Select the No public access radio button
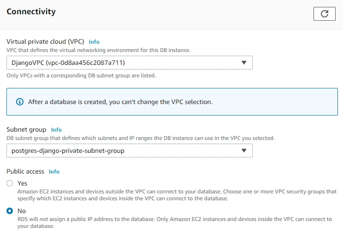Viewport: 343px width, 238px height. tap(10, 211)
